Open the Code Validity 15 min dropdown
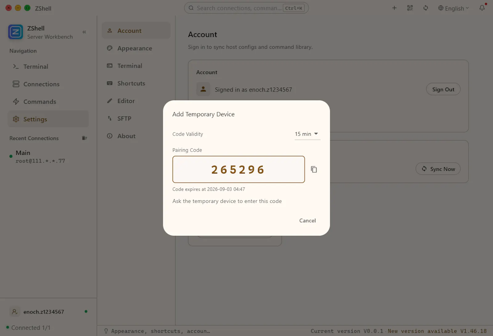Screen dimensions: 493x336 click(x=307, y=134)
